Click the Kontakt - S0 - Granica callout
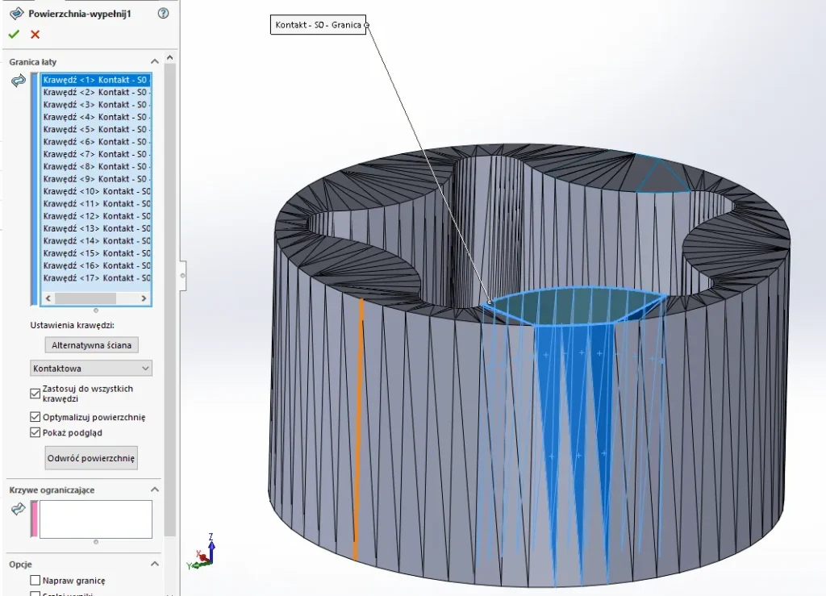 point(318,25)
